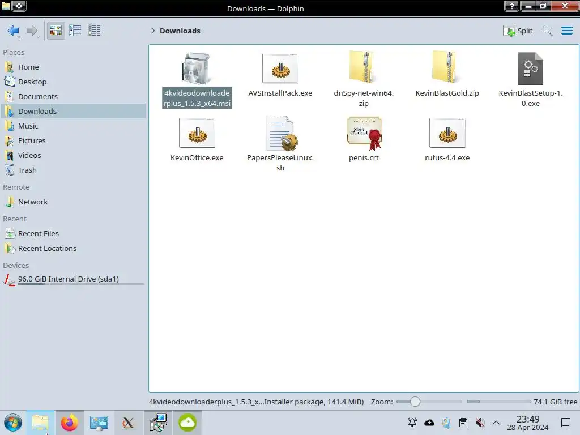This screenshot has height=435, width=580.
Task: Open Home in Places sidebar
Action: 73,67
